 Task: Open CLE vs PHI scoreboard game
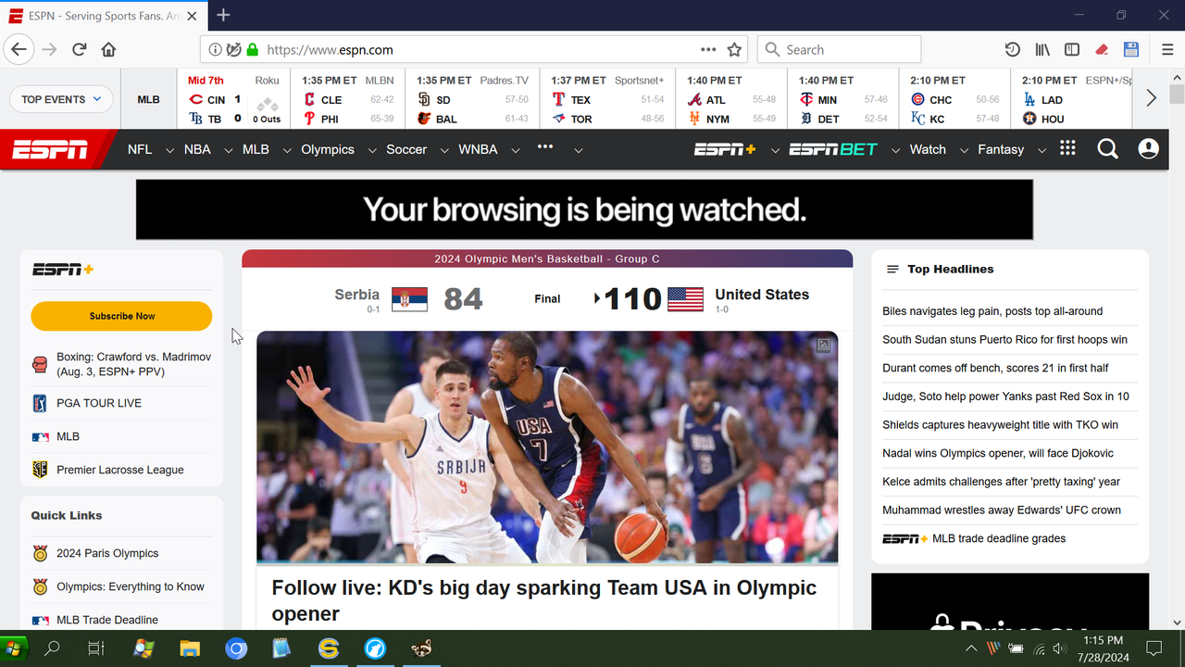[348, 99]
